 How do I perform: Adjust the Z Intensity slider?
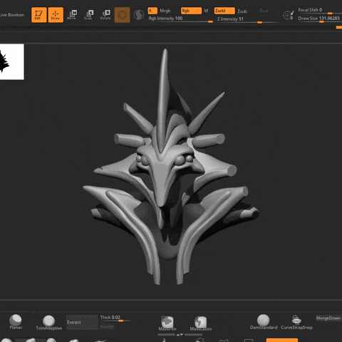[247, 20]
